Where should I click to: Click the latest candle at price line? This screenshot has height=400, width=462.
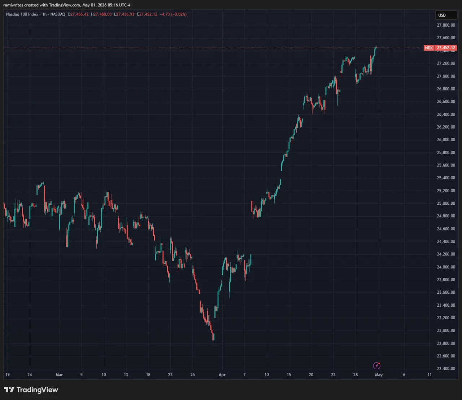coord(376,48)
